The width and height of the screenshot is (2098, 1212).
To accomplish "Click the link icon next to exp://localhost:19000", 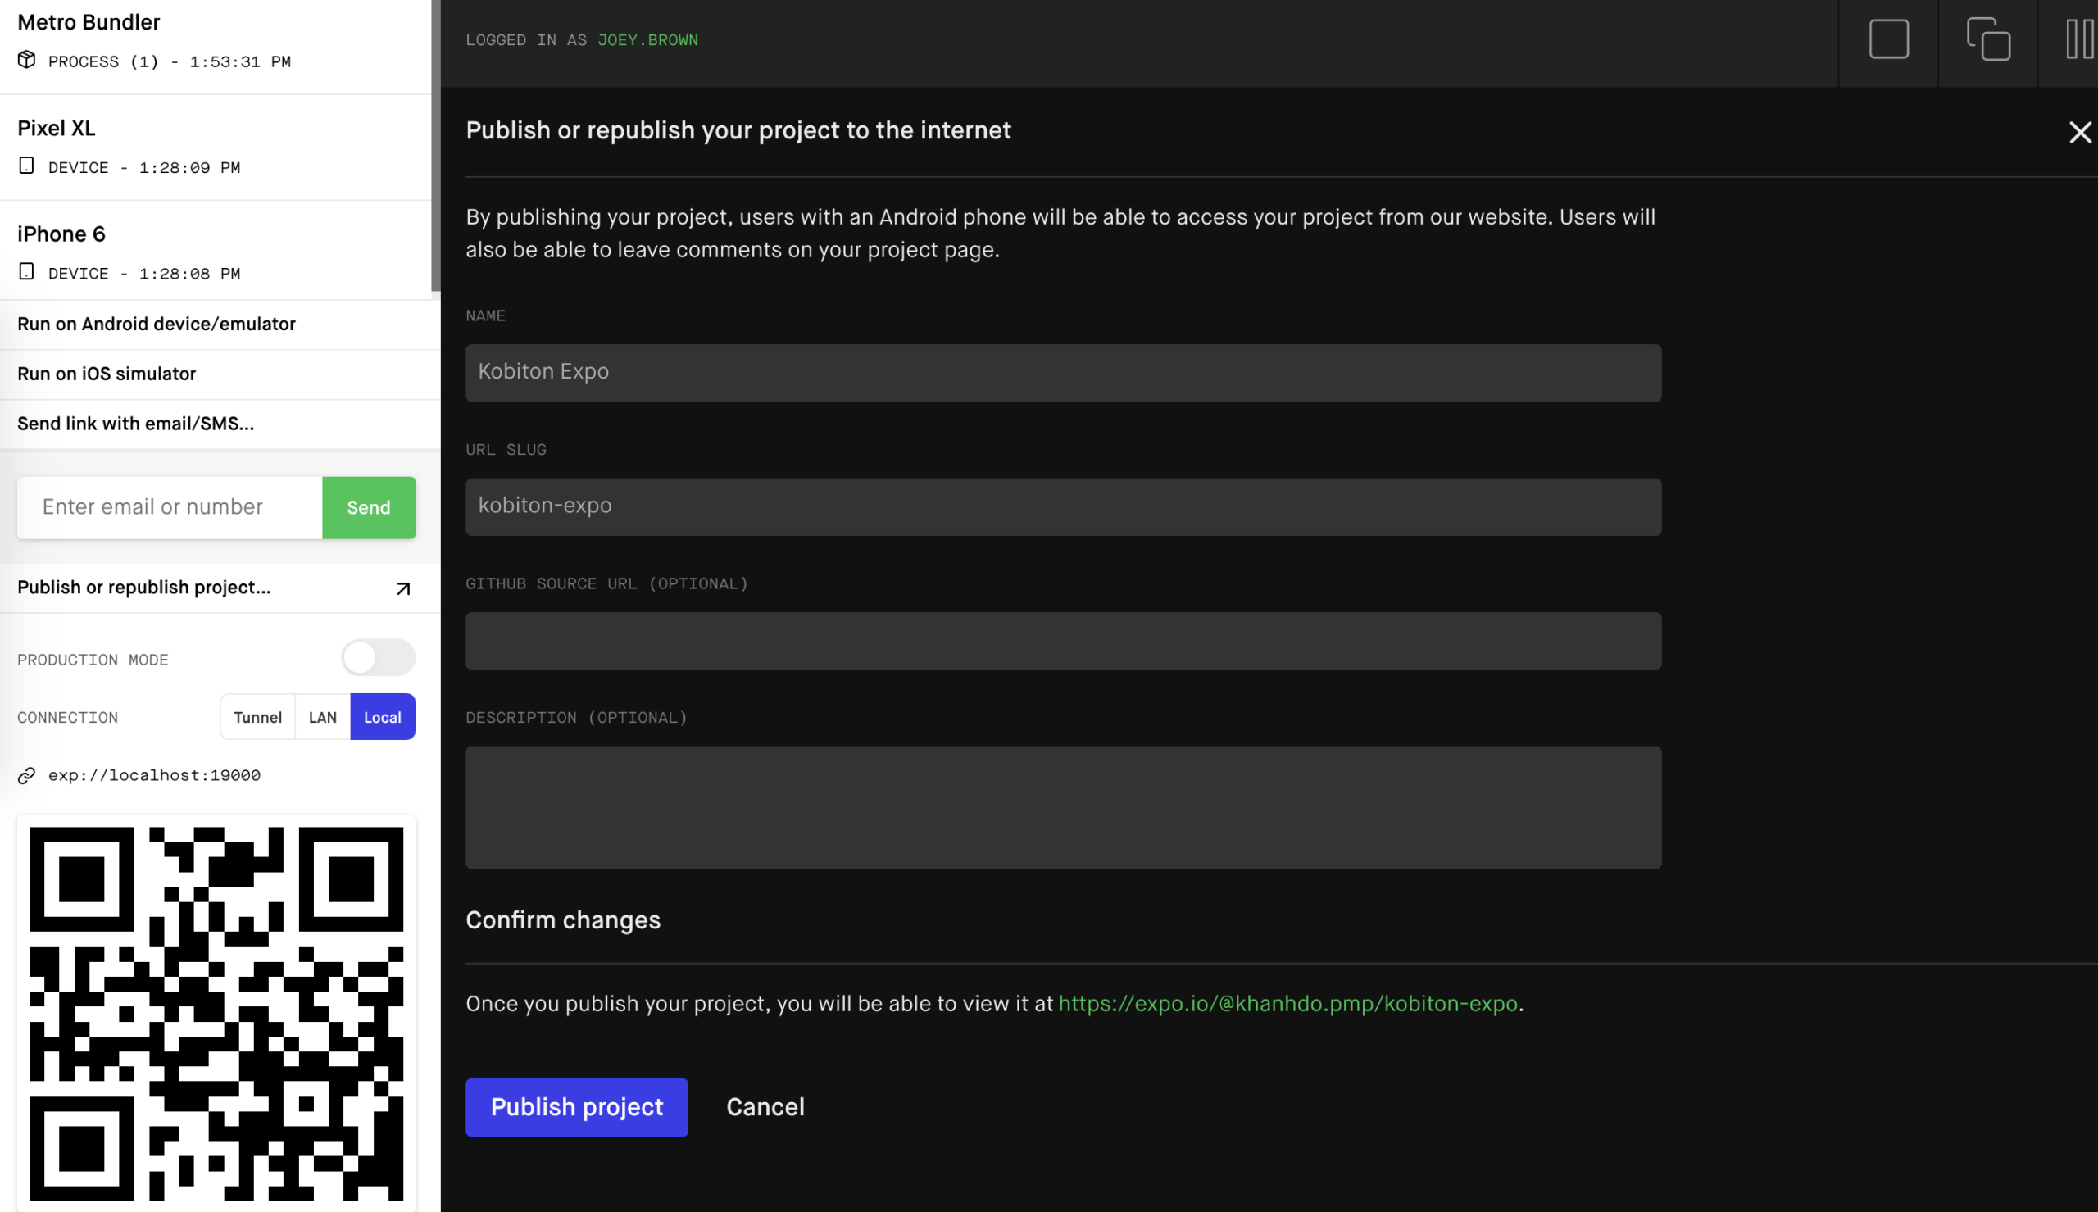I will [x=25, y=775].
